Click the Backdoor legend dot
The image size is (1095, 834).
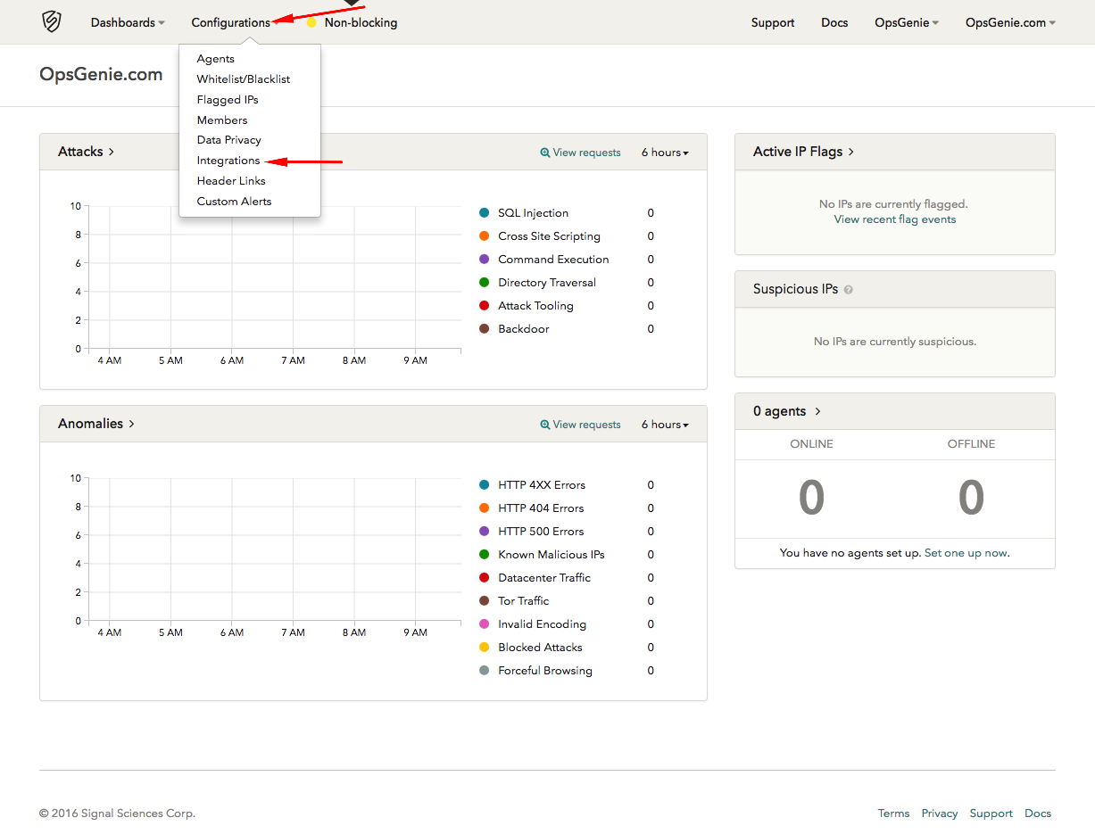pyautogui.click(x=485, y=329)
